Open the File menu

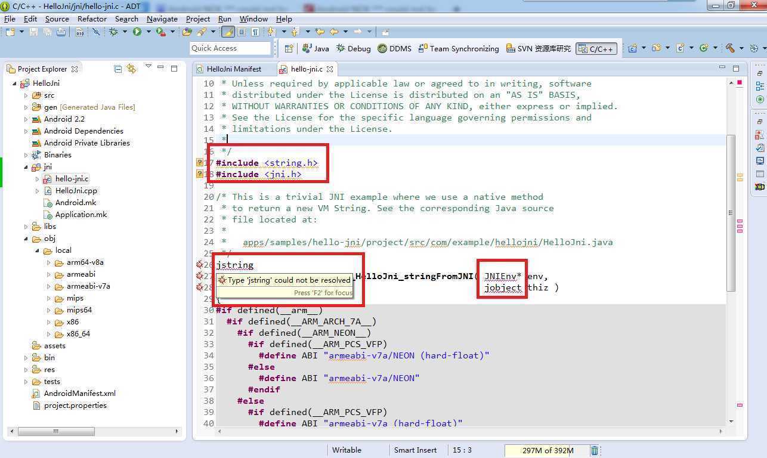point(10,18)
